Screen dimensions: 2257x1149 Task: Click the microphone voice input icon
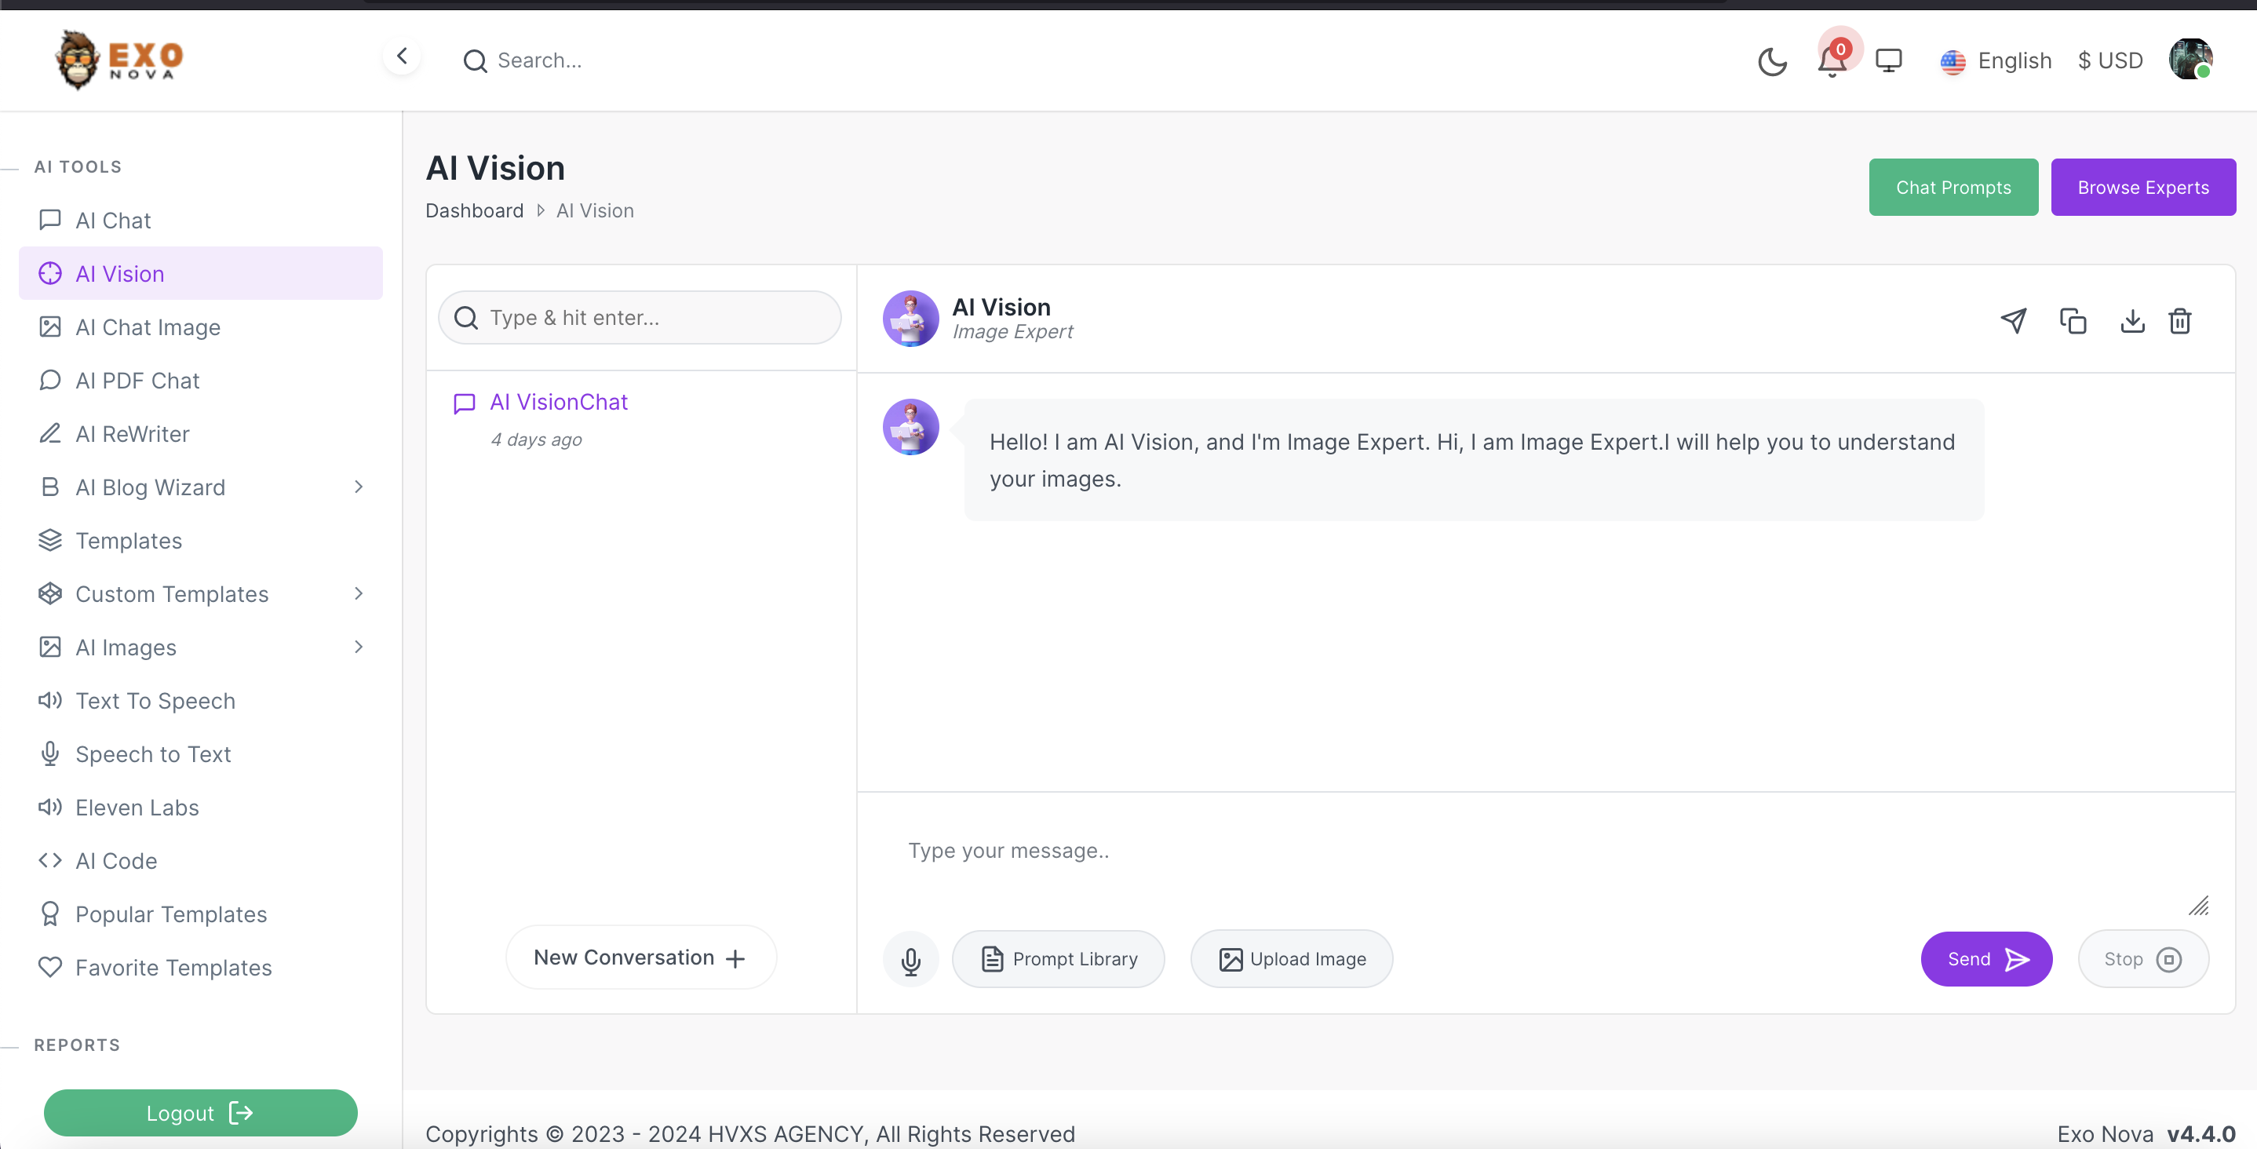coord(910,960)
